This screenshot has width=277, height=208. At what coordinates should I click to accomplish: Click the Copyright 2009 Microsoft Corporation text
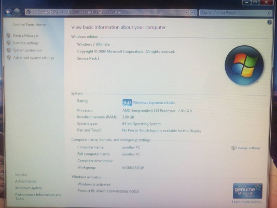click(126, 51)
